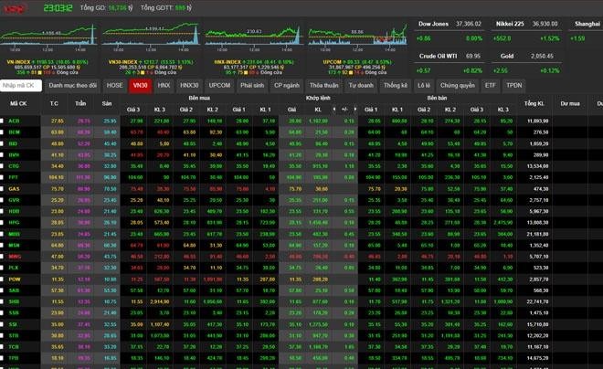Click the Nhập mã CK search field
Viewport: 603px width, 369px height.
click(x=21, y=85)
